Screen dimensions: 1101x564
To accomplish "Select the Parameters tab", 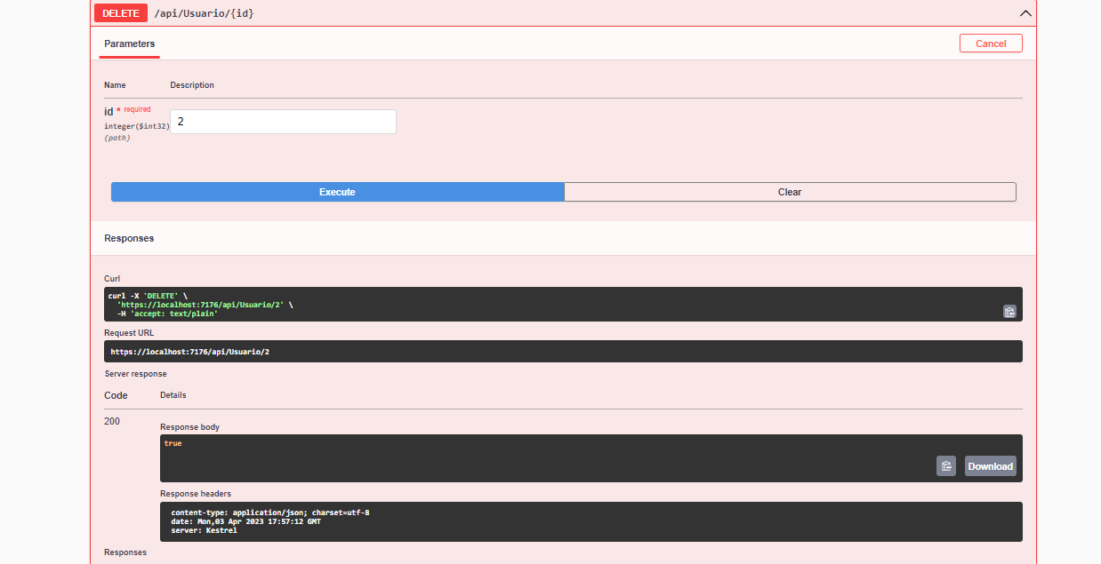I will (129, 44).
